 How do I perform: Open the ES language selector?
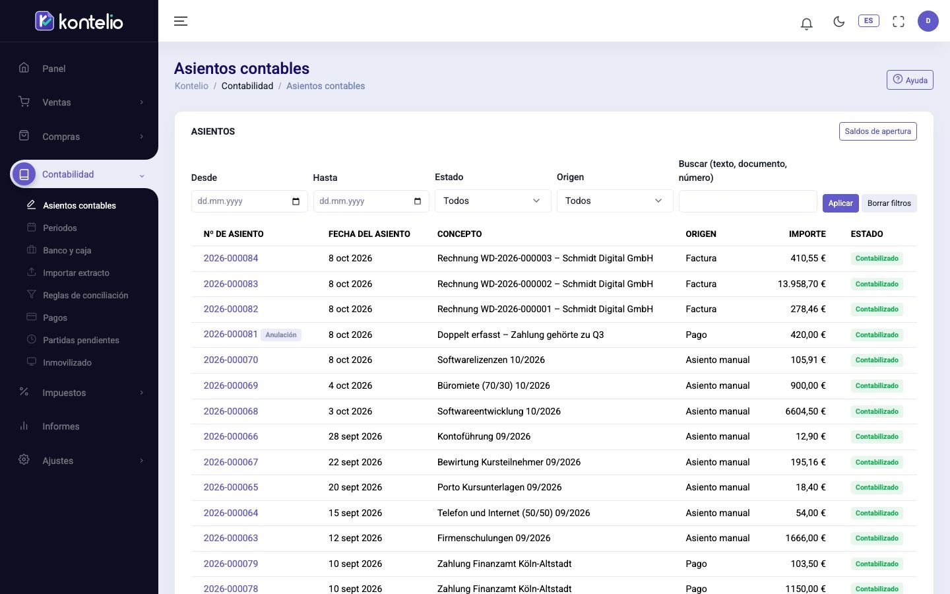point(868,21)
